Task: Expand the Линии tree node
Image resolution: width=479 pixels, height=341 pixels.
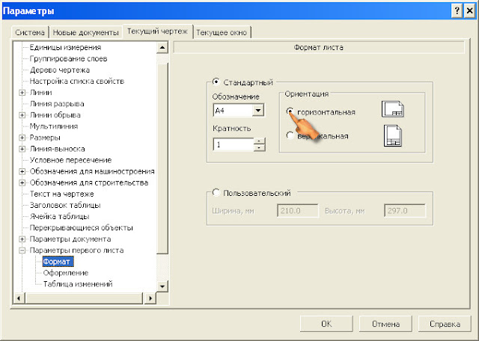Action: coord(22,93)
